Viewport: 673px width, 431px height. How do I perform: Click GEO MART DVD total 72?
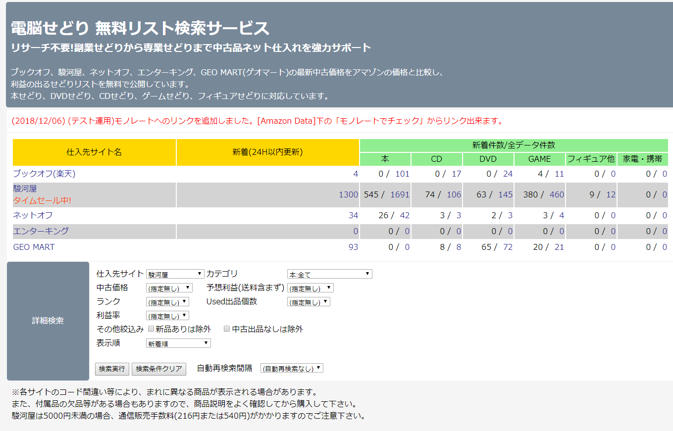508,247
